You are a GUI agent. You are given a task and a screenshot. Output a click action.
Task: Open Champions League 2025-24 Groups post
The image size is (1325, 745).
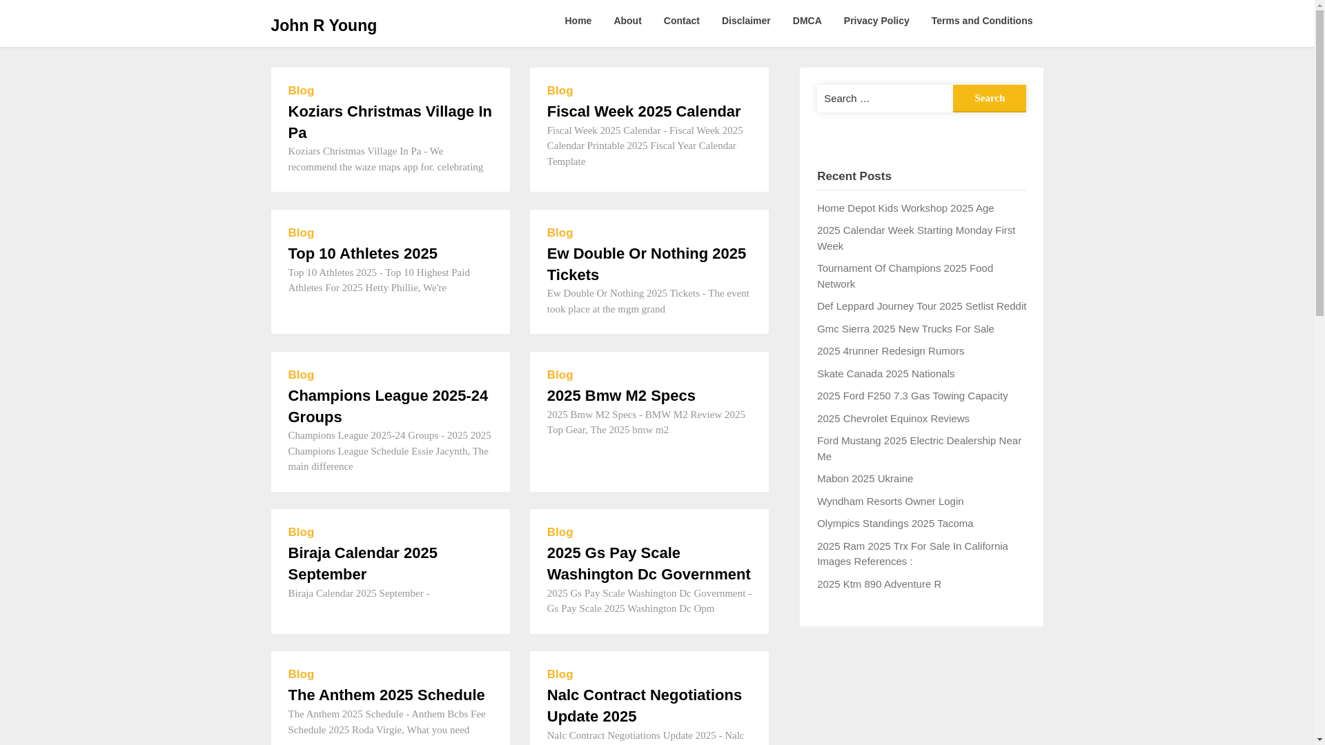coord(388,406)
